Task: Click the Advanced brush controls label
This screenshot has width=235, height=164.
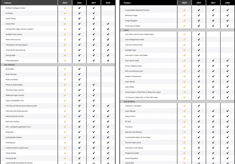Action: click(x=15, y=116)
